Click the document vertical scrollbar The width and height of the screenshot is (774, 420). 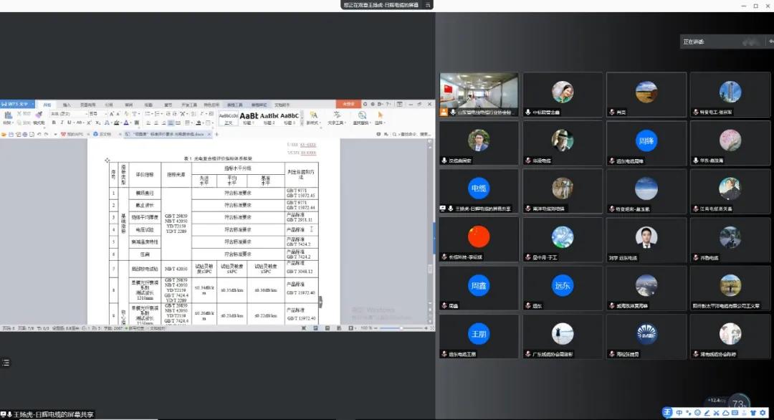coord(430,231)
